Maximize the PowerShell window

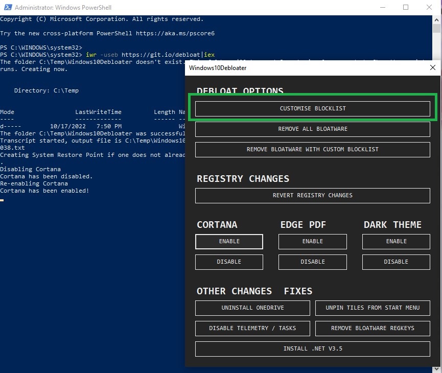click(406, 8)
